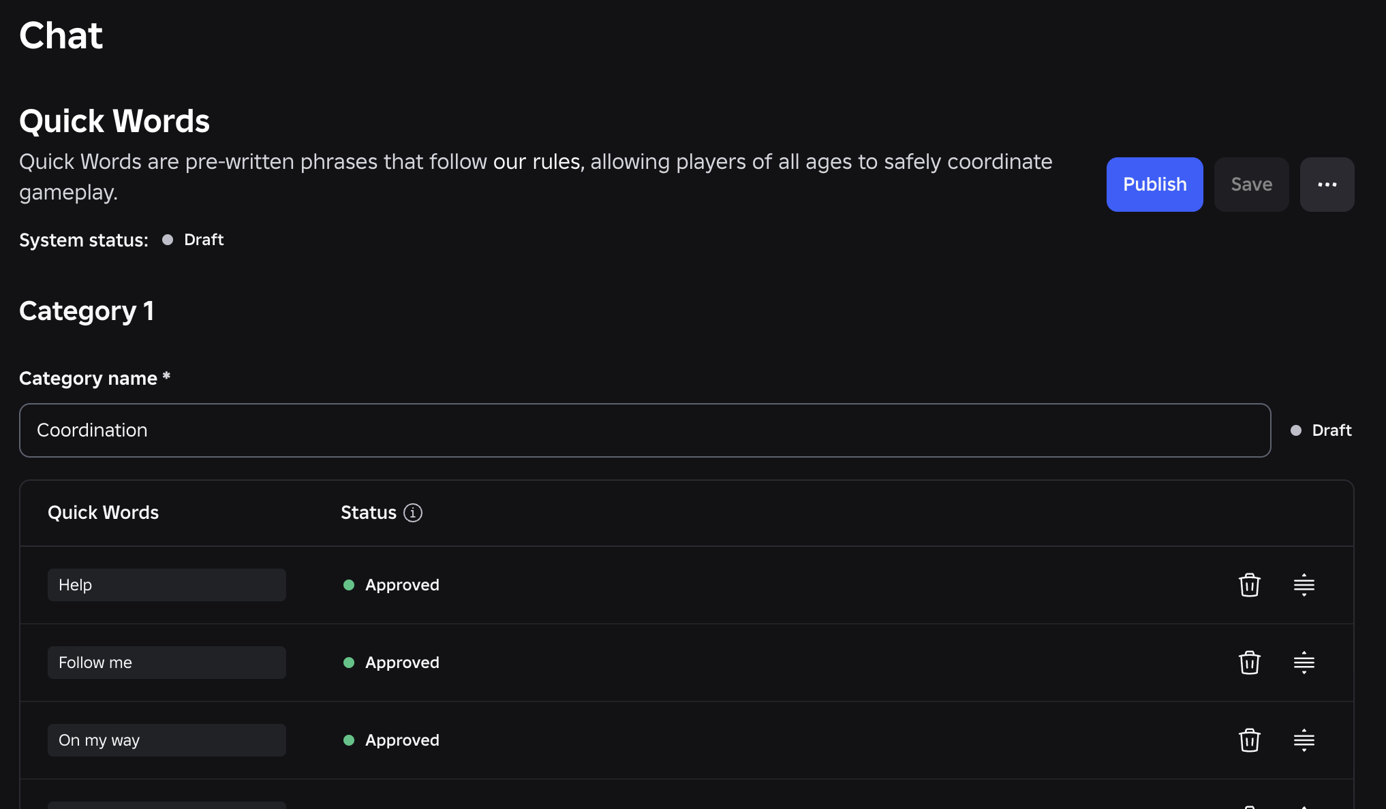Image resolution: width=1386 pixels, height=809 pixels.
Task: Publish the Quick Words
Action: (1154, 185)
